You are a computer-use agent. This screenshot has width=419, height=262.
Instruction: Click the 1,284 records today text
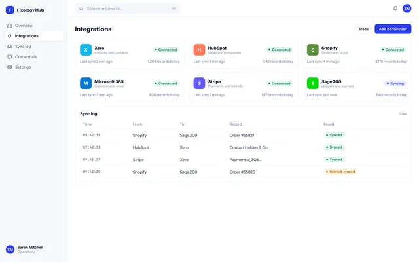click(164, 62)
